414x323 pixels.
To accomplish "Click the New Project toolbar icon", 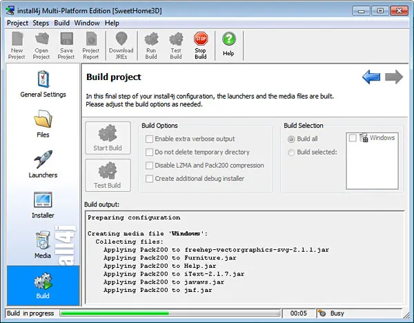I will 17,45.
